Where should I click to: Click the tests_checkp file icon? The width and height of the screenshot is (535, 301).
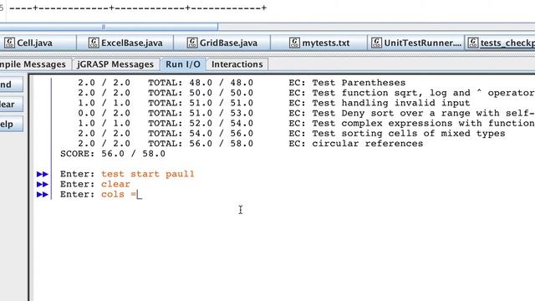[473, 43]
